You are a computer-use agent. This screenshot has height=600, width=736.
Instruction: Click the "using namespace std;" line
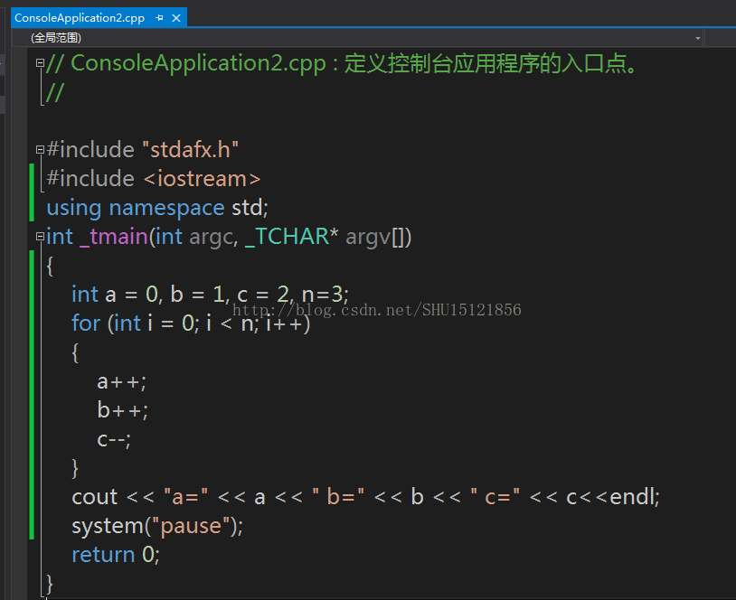click(157, 208)
